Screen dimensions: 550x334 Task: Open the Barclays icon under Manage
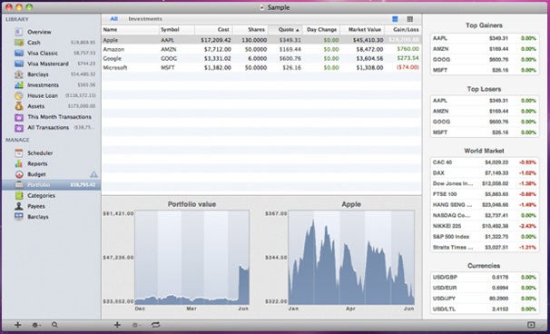tap(19, 217)
